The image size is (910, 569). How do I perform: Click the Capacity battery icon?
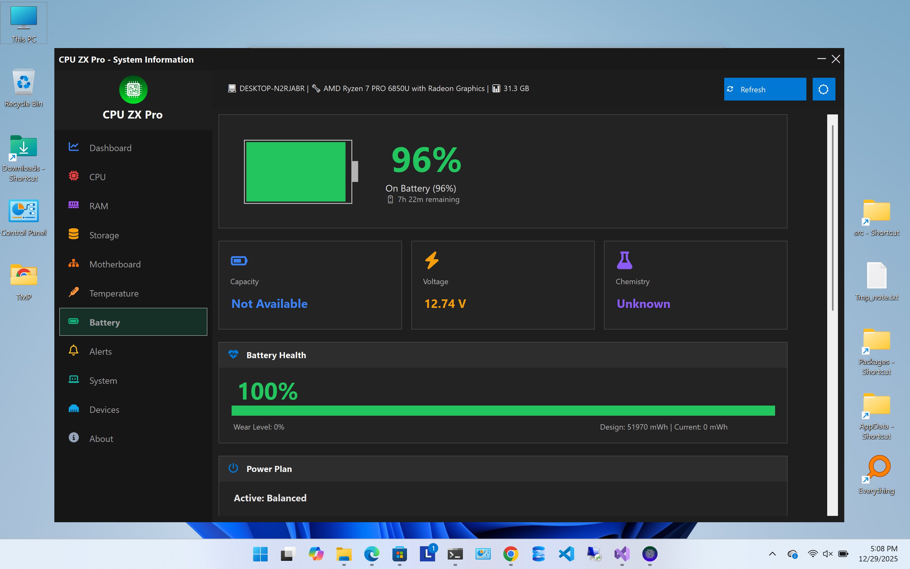tap(239, 260)
